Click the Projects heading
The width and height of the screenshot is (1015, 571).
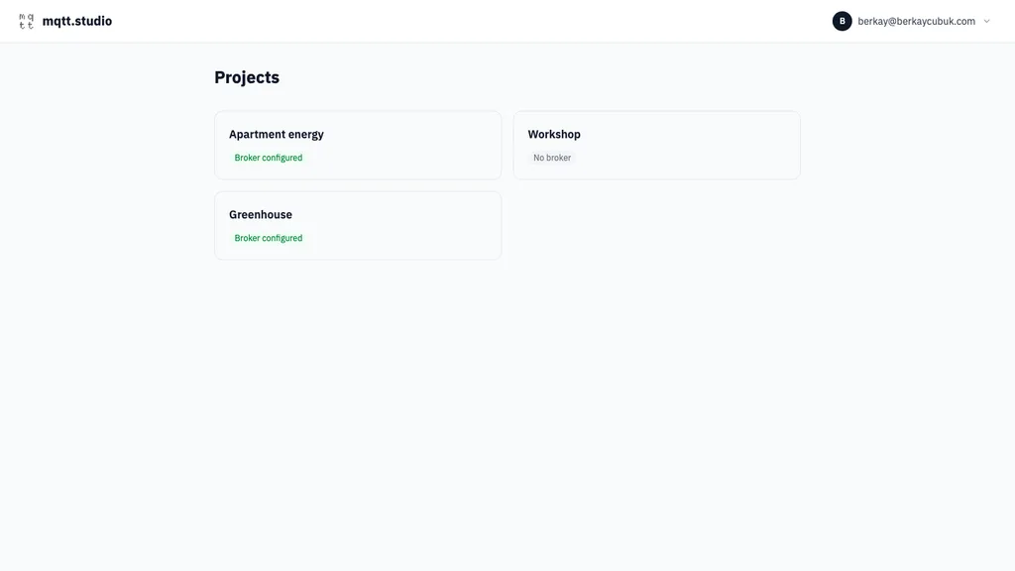[x=247, y=77]
